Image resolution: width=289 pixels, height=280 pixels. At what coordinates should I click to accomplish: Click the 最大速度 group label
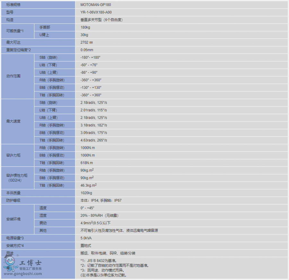click(13, 121)
